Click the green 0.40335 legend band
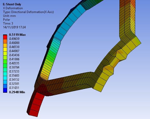The width and height of the screenshot is (150, 119). 5,62
